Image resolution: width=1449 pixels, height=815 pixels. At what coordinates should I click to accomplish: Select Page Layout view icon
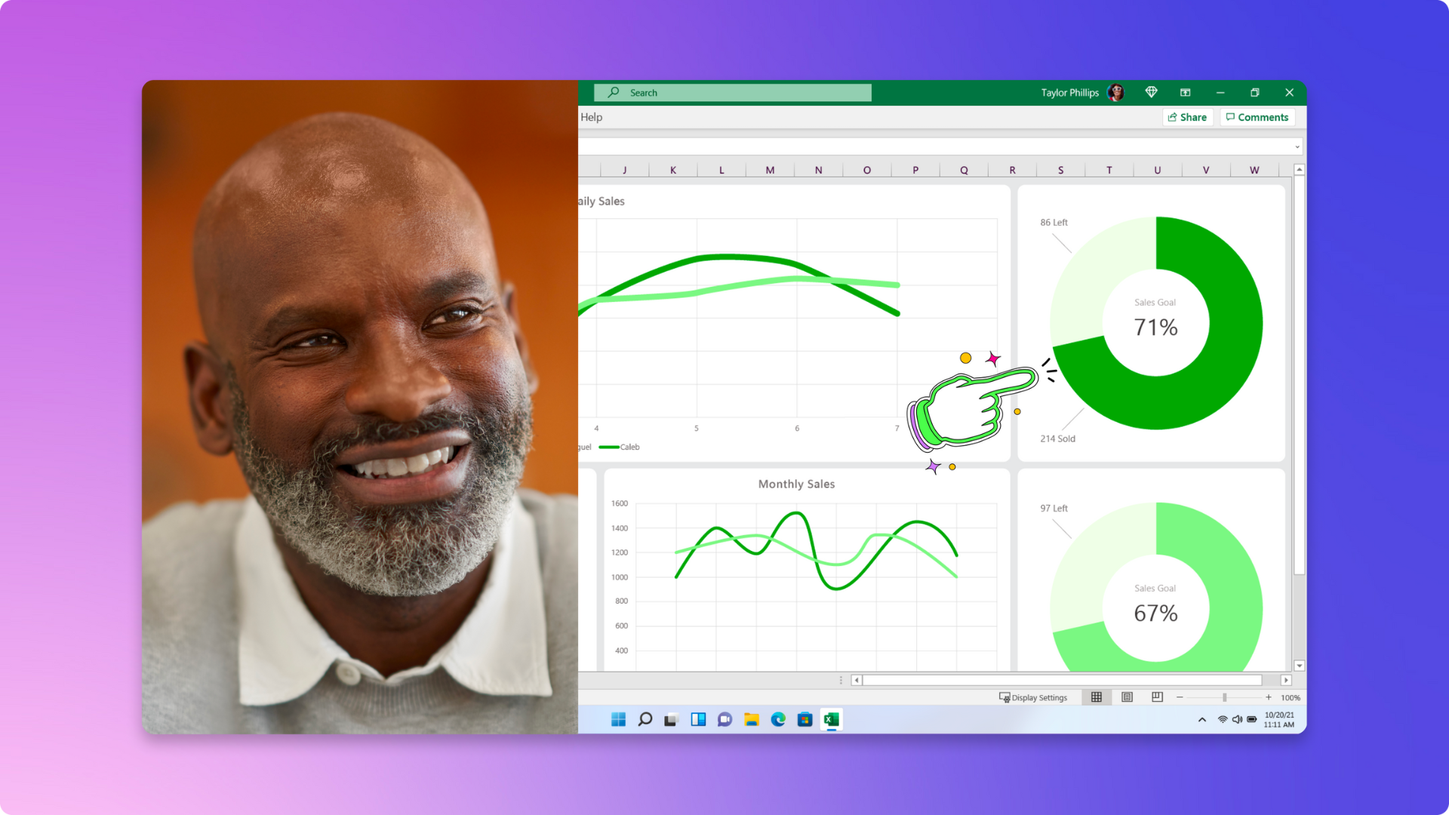point(1125,697)
